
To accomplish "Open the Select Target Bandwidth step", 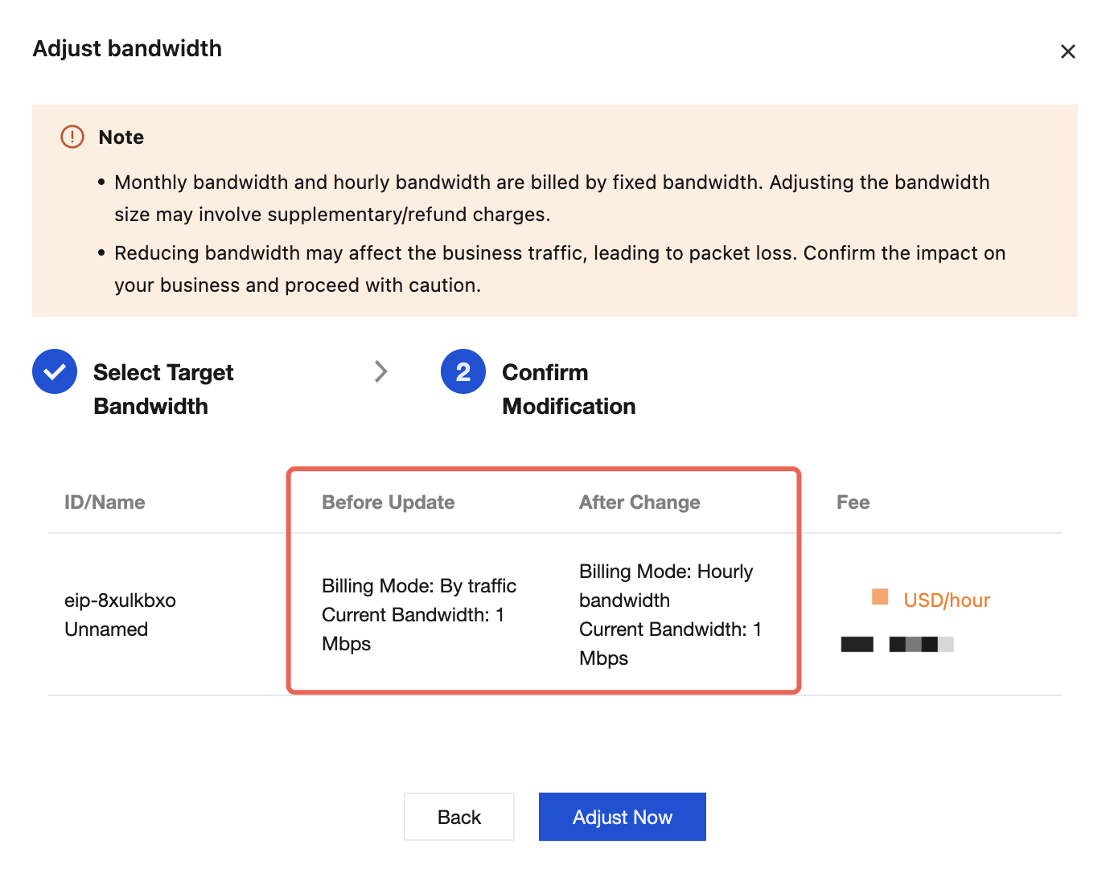I will pos(163,389).
